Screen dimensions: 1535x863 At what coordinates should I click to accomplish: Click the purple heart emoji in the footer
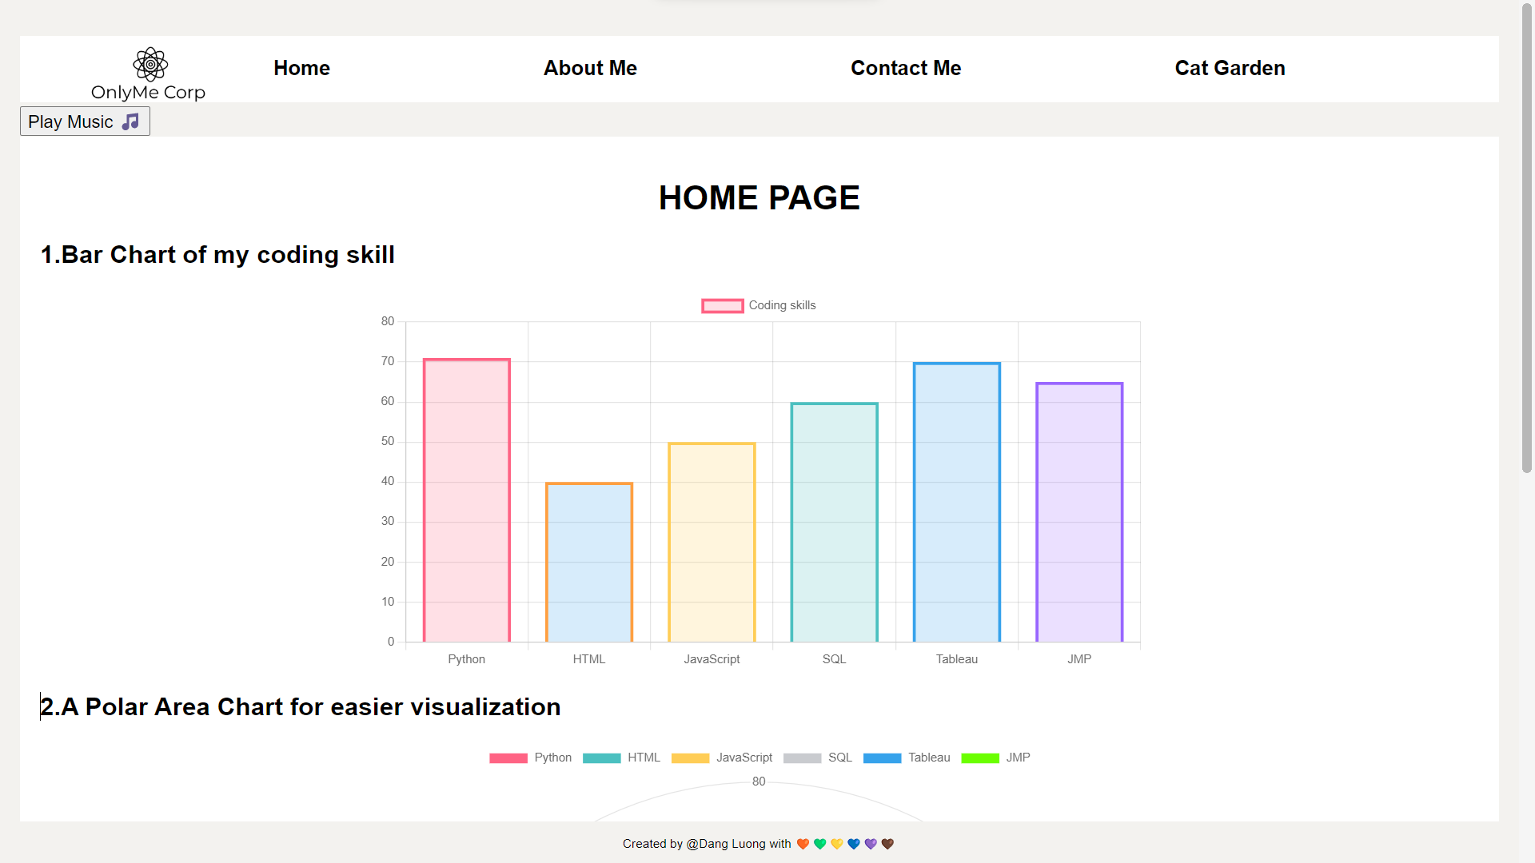click(x=871, y=844)
